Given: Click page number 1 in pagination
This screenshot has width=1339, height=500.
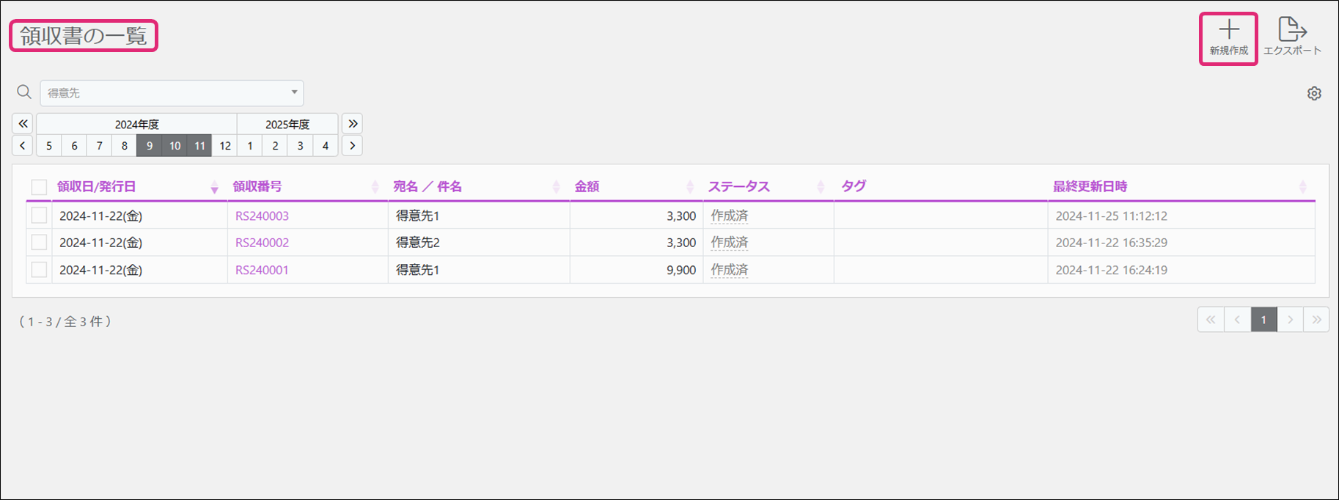Looking at the screenshot, I should (1263, 320).
